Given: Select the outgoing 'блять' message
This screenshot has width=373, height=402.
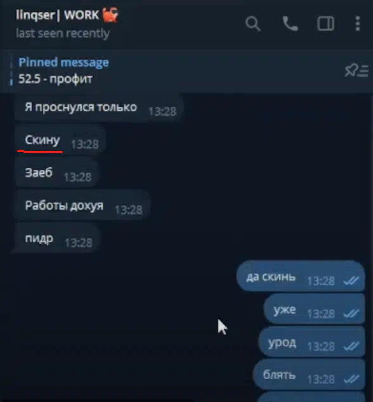Looking at the screenshot, I should pos(309,375).
